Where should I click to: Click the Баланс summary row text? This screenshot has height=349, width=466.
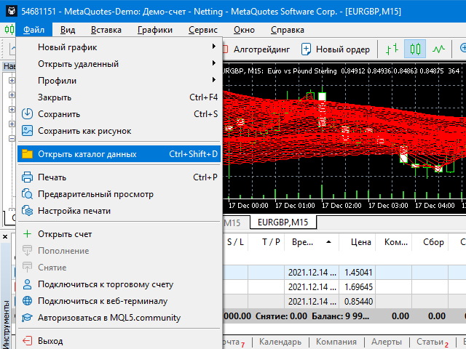[x=340, y=316]
